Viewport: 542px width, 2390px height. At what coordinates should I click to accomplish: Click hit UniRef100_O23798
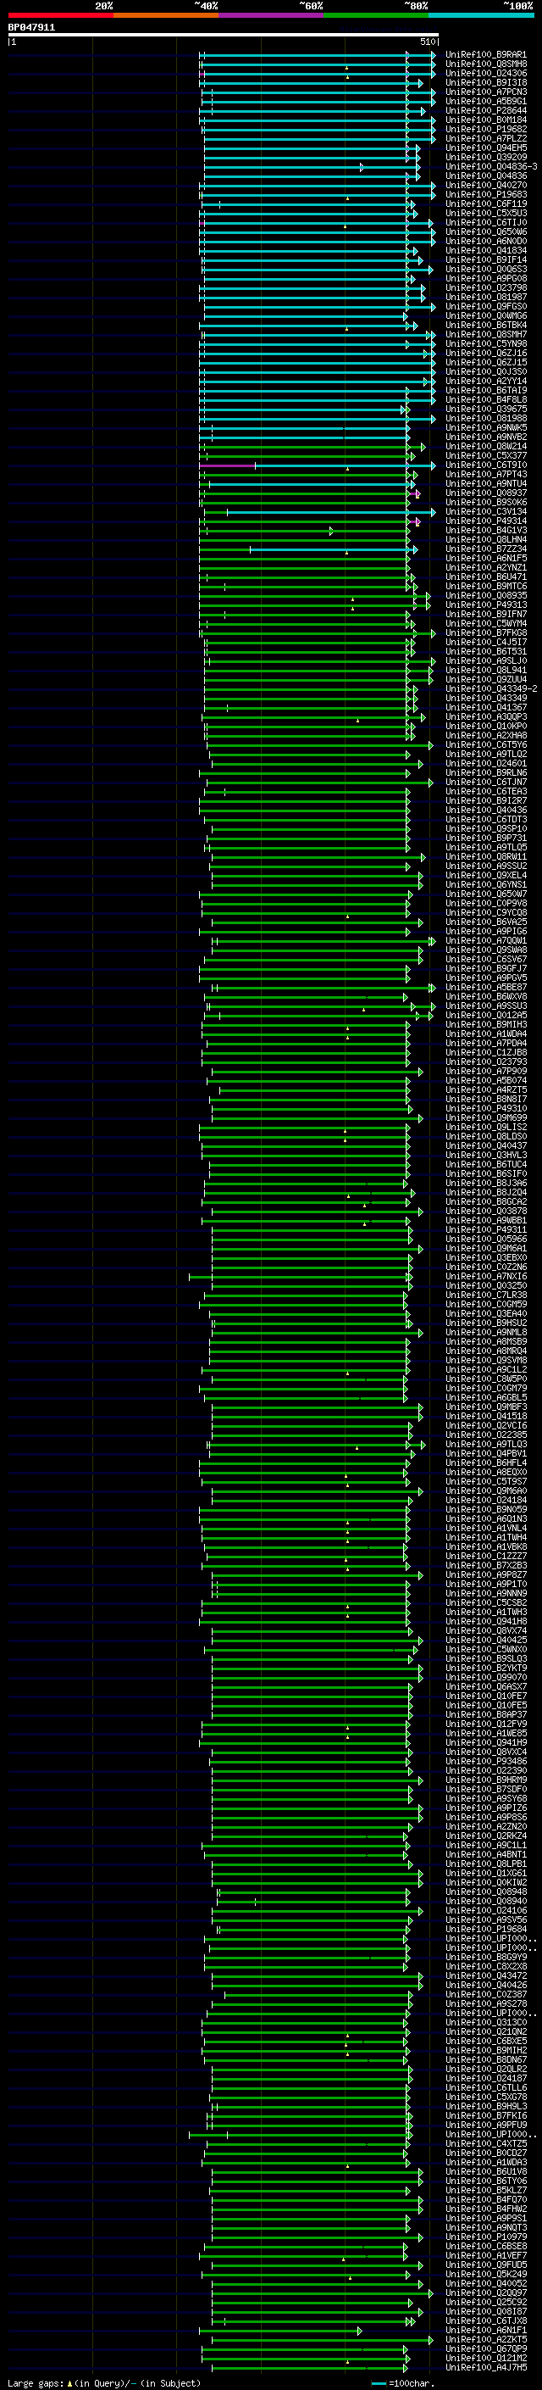(485, 287)
